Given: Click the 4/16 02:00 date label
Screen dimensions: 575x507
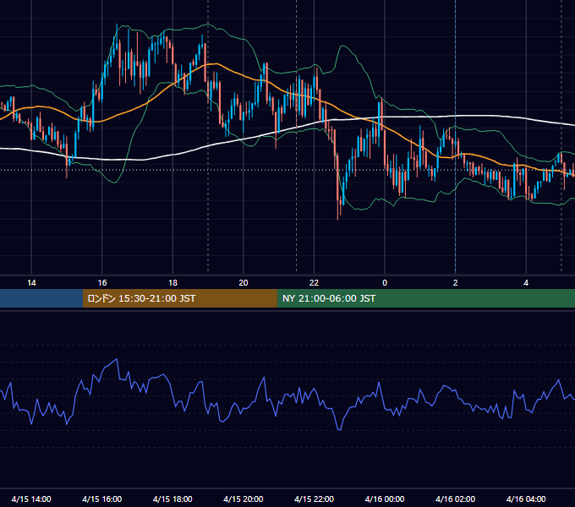Looking at the screenshot, I should 455,499.
